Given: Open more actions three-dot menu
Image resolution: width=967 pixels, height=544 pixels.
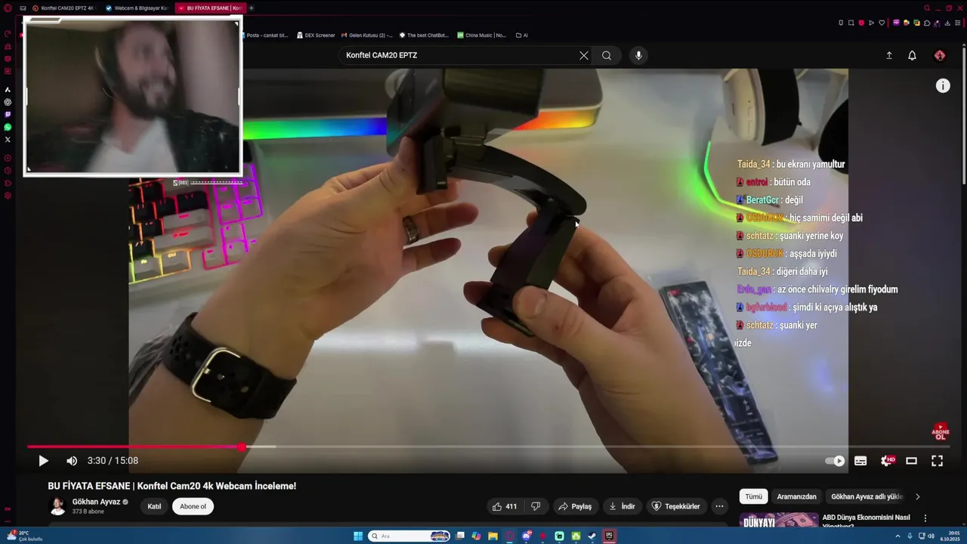Looking at the screenshot, I should [x=720, y=506].
